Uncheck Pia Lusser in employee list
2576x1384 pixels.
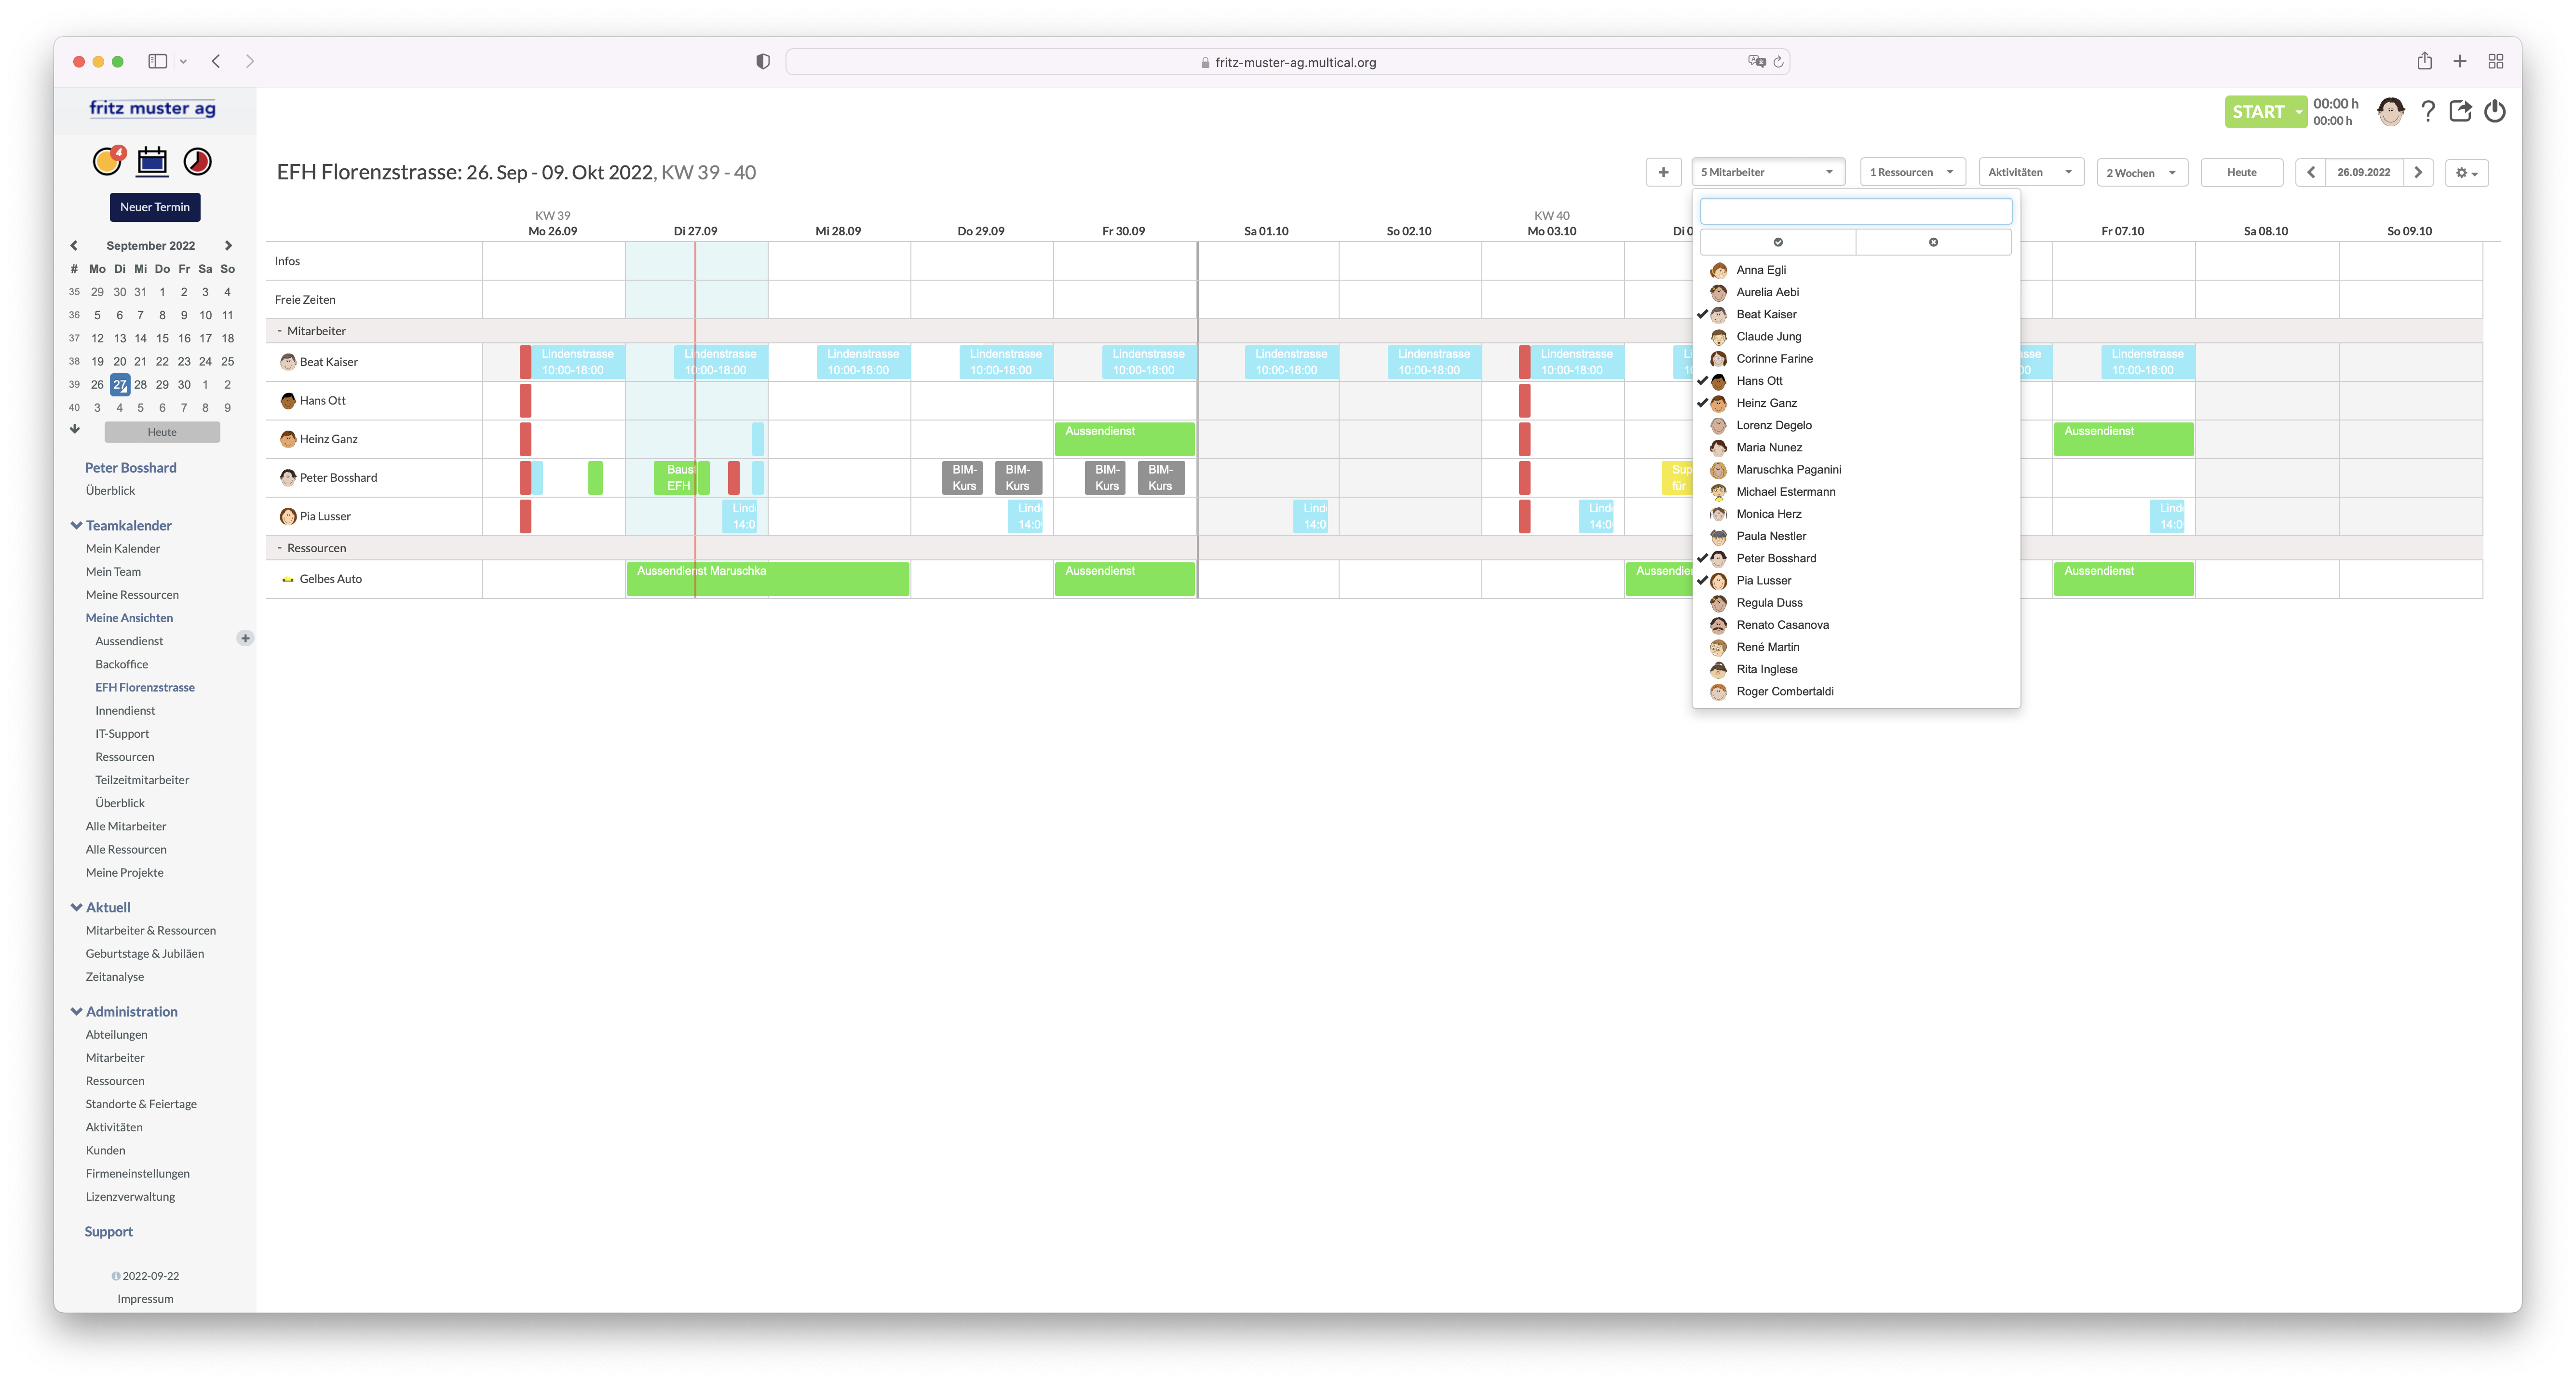(1855, 580)
